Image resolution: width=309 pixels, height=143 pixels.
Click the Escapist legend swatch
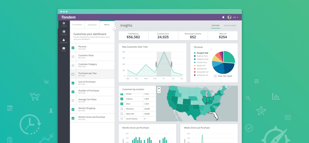tap(195, 53)
